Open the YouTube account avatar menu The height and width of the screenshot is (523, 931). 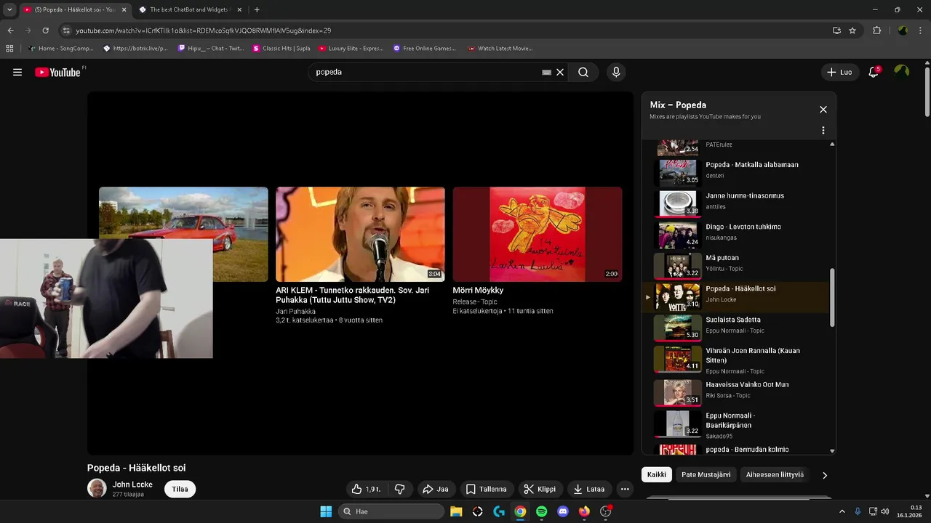[x=902, y=72]
